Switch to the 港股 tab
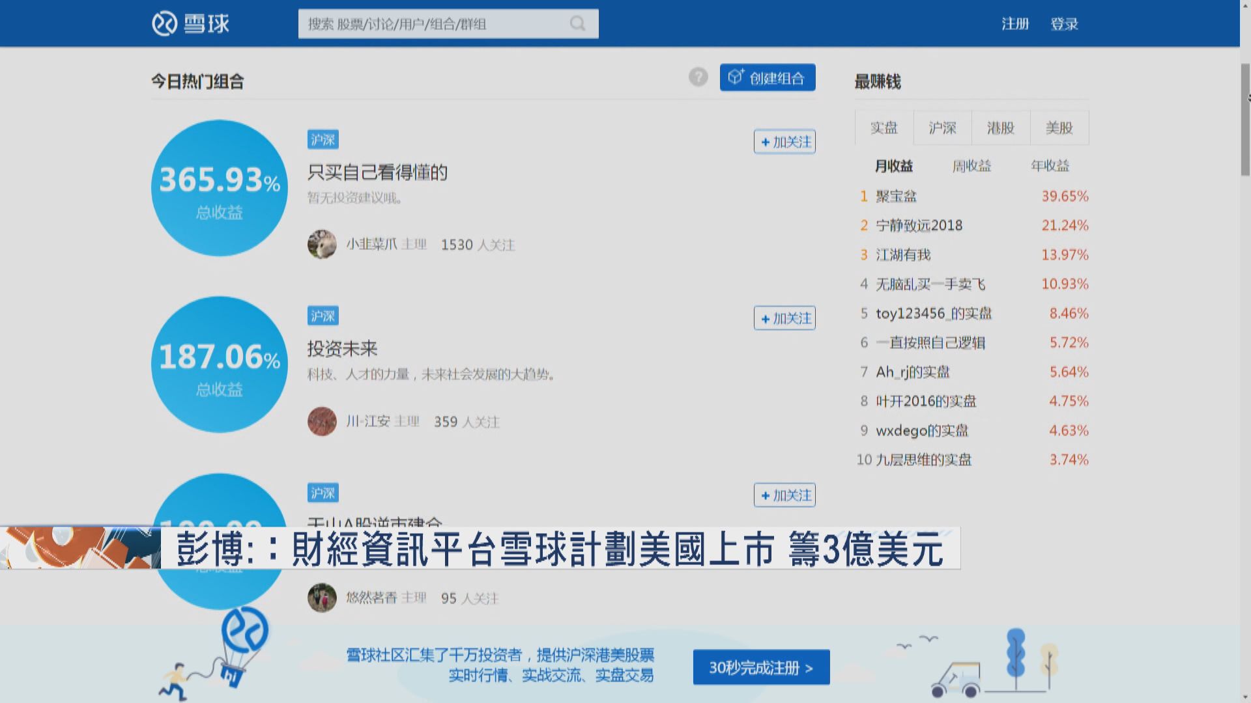 1001,128
